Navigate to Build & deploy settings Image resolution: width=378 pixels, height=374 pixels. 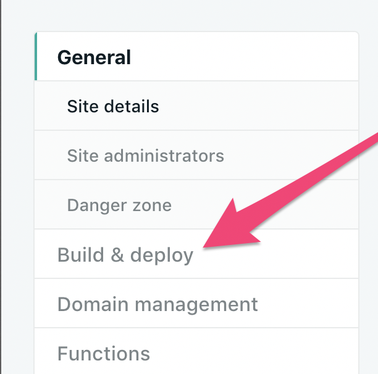point(125,254)
